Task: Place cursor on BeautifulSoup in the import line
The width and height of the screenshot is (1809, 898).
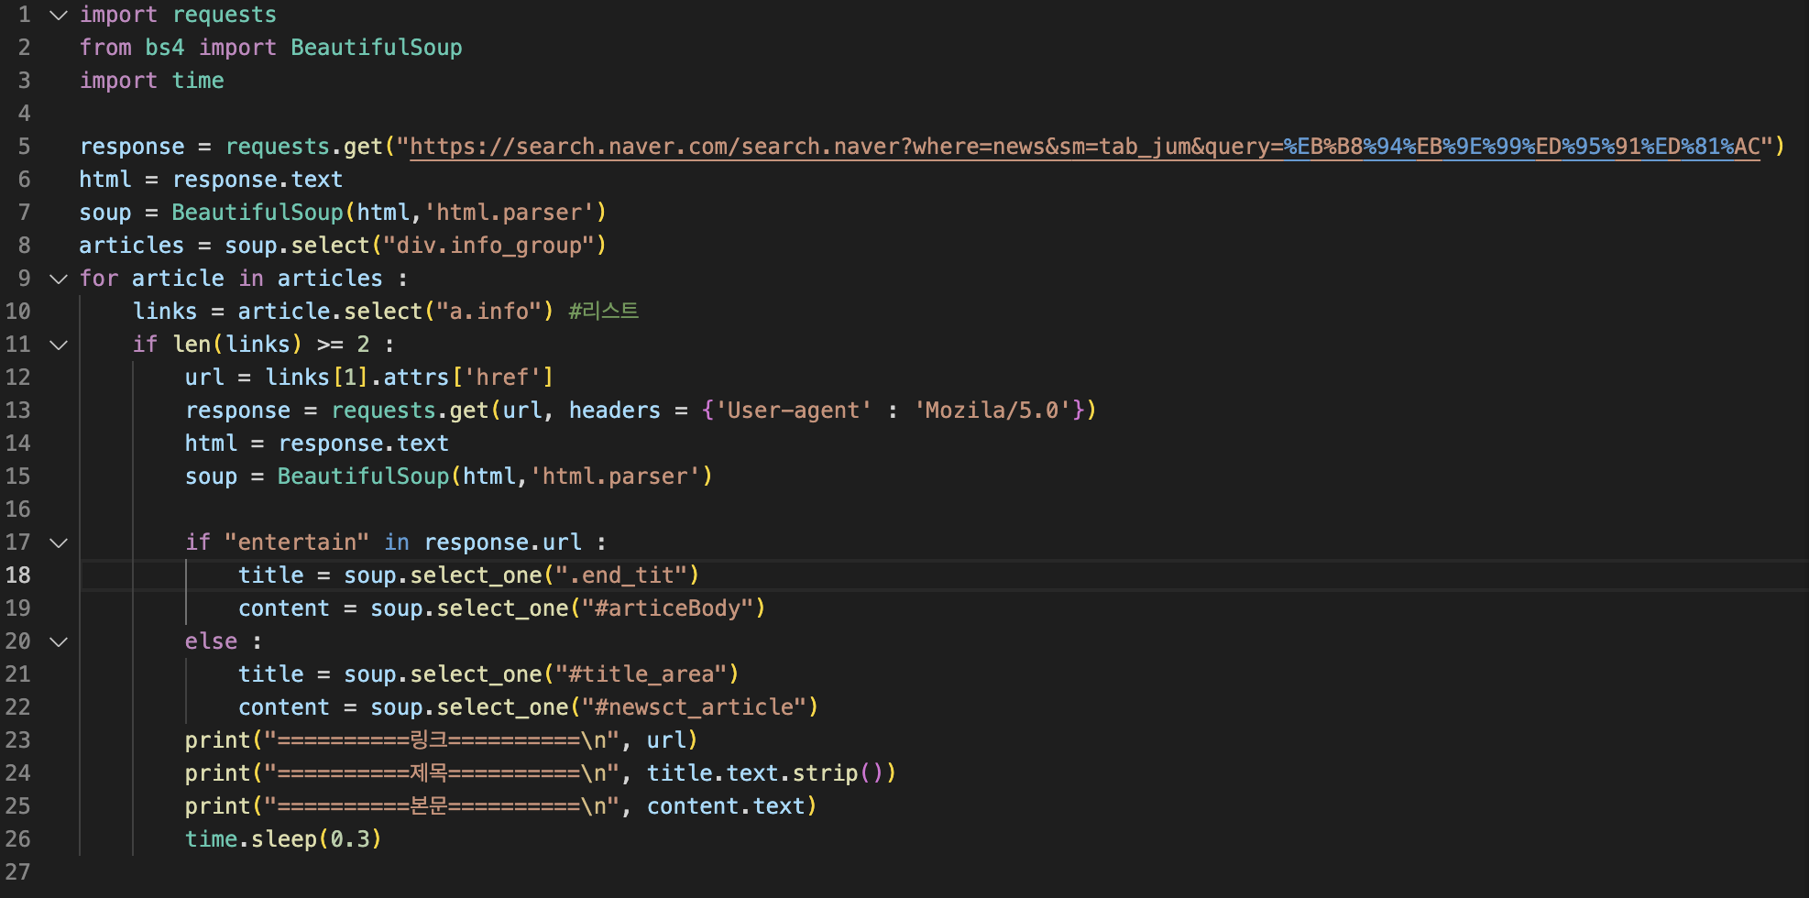Action: click(377, 48)
